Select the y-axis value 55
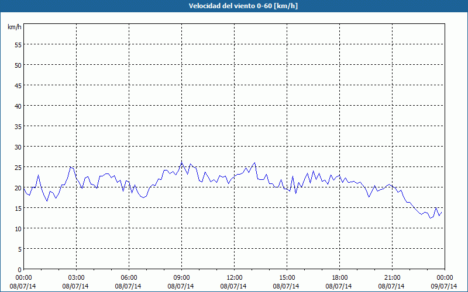 (x=18, y=45)
